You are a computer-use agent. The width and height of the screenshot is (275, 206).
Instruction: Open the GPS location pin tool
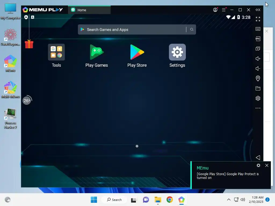click(258, 78)
